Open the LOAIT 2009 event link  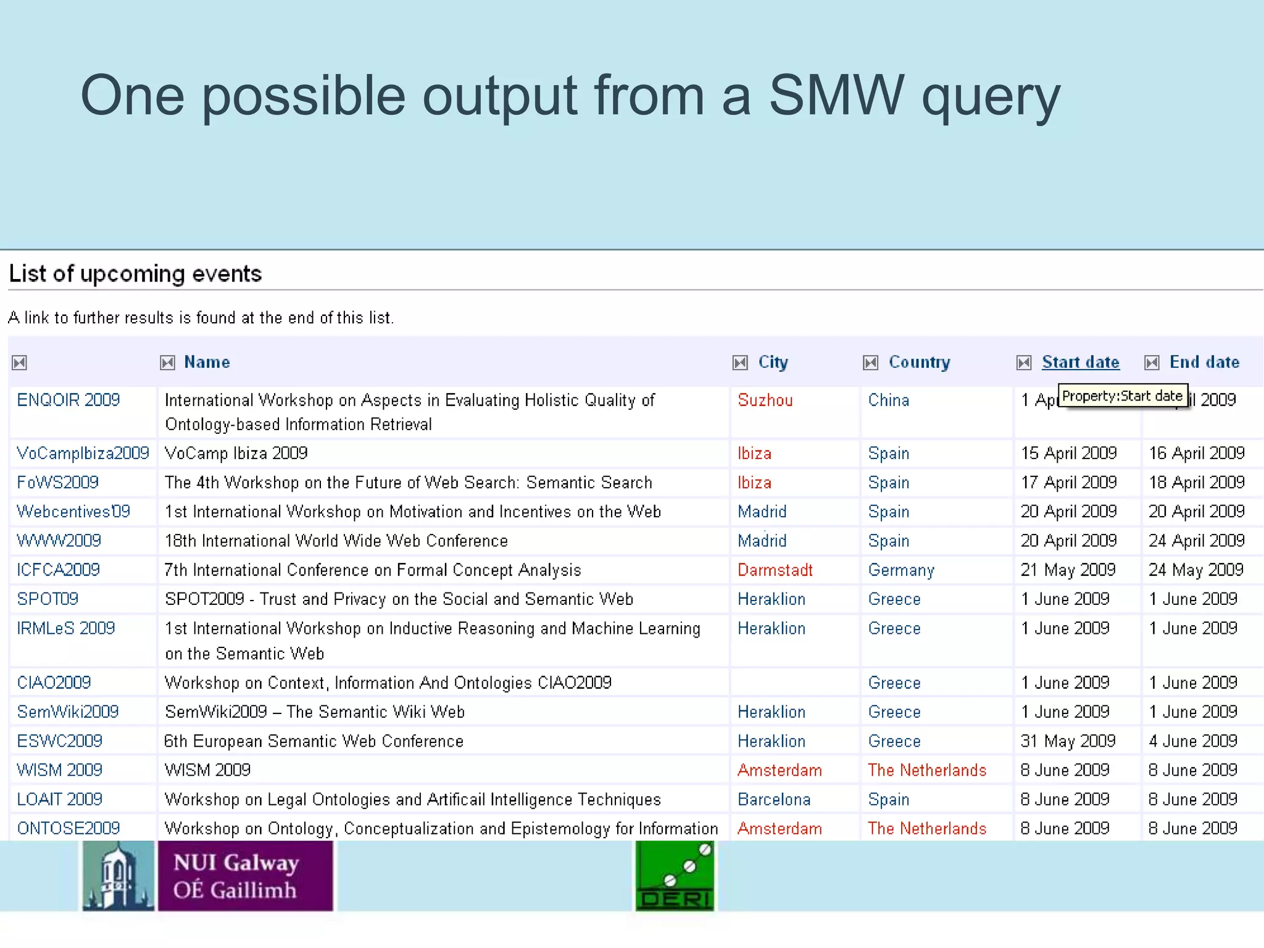59,799
